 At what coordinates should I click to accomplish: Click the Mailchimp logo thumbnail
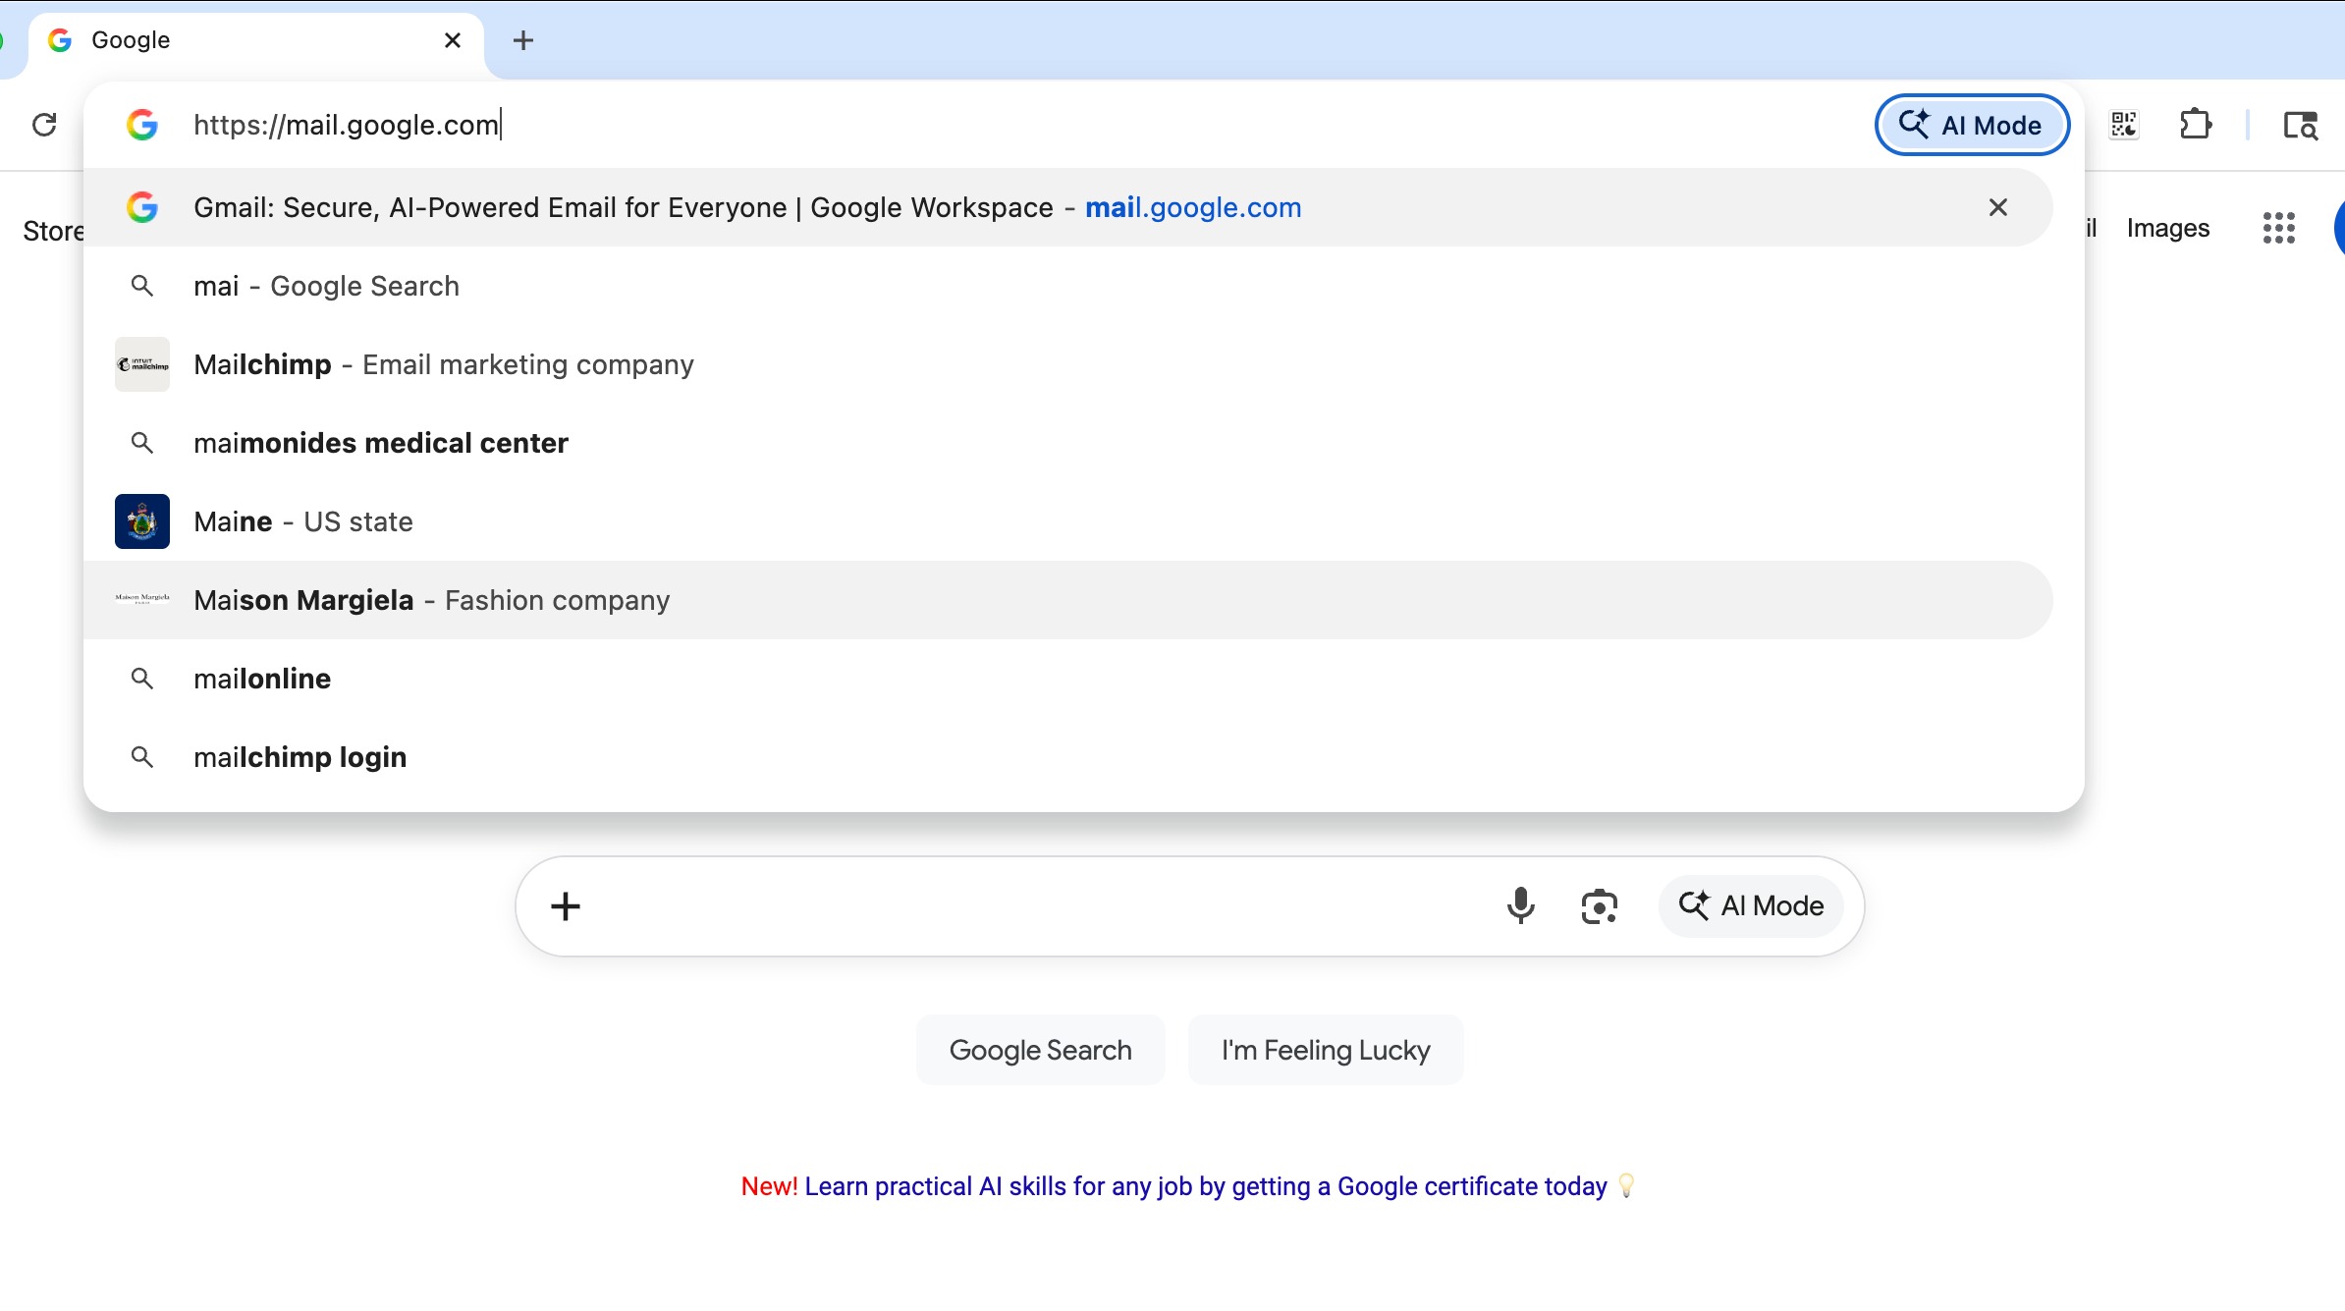[142, 364]
